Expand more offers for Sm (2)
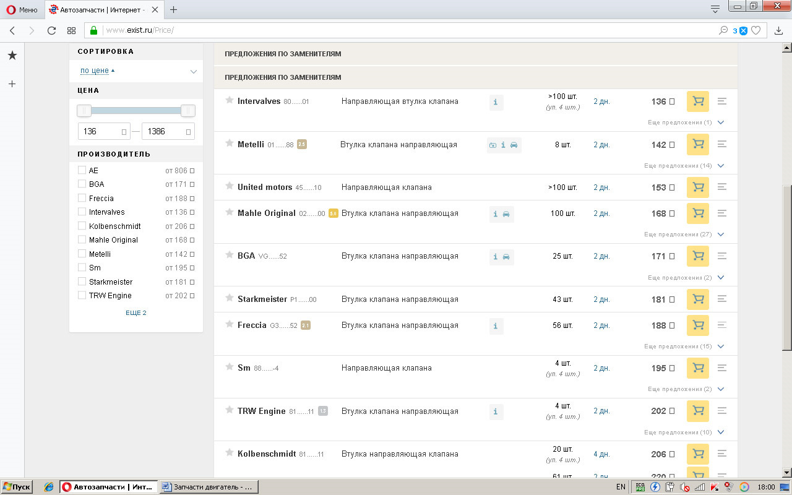 click(x=686, y=389)
